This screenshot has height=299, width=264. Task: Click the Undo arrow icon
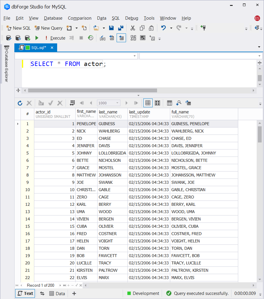coord(163,28)
